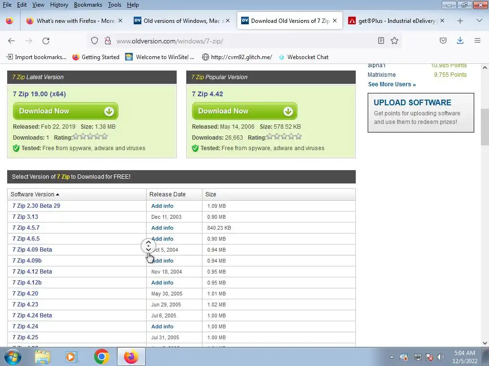Open the UPLOAD SOFTWARE box
Image resolution: width=489 pixels, height=366 pixels.
421,112
